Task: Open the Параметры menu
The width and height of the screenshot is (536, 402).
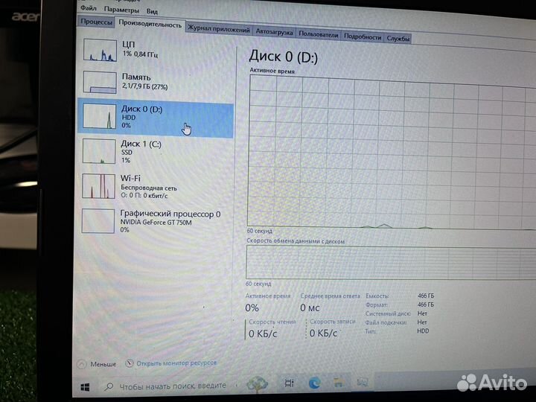Action: coord(121,11)
